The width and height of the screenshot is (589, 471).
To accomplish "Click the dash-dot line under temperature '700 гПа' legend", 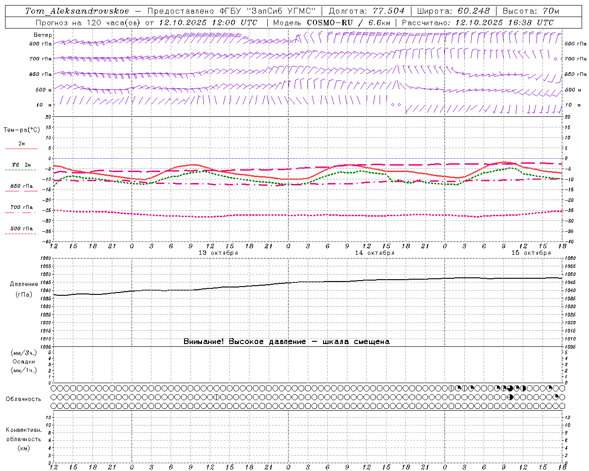I will click(x=20, y=213).
